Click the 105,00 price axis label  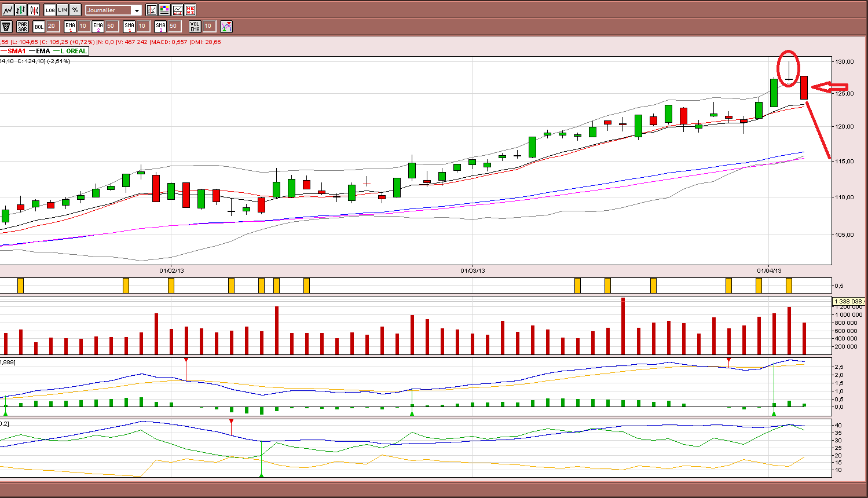844,235
